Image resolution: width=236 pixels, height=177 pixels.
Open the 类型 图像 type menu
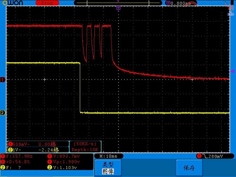(108, 168)
